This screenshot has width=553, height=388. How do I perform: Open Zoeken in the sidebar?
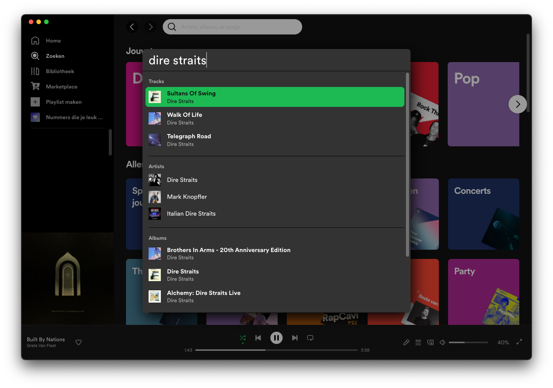point(55,56)
